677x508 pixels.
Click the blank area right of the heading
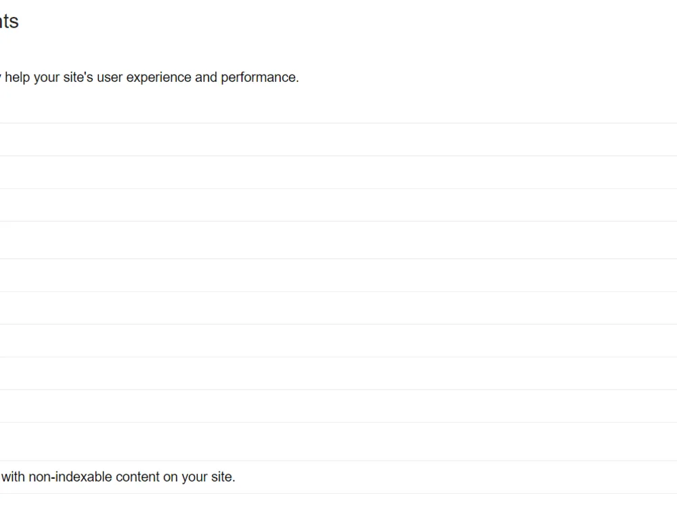[x=345, y=21]
